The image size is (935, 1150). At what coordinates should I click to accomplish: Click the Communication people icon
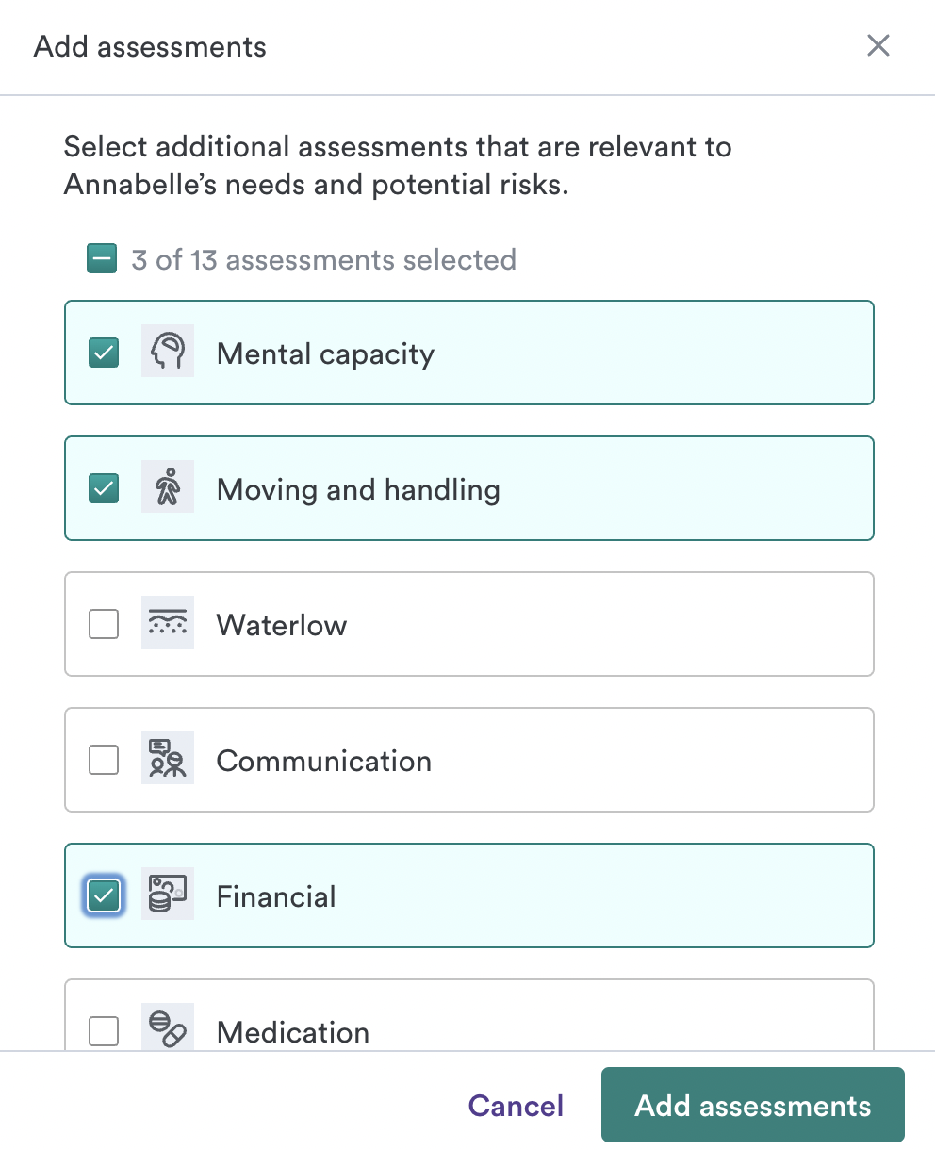pyautogui.click(x=168, y=758)
